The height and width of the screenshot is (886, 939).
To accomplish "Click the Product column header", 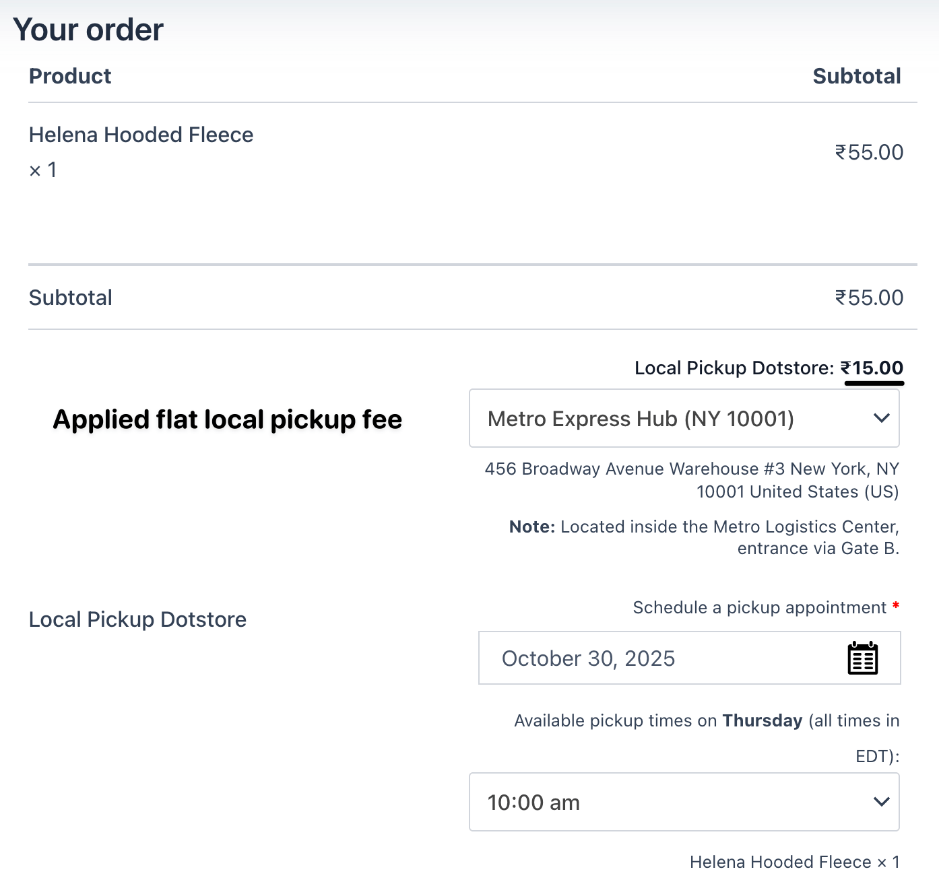I will pyautogui.click(x=69, y=76).
